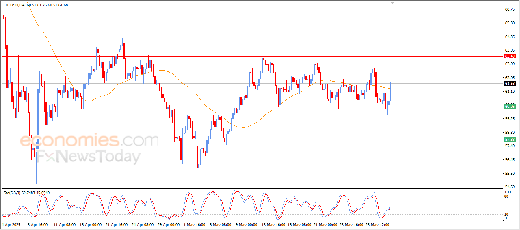The width and height of the screenshot is (520, 230).
Task: Click the 54.60 price axis label
Action: click(x=509, y=187)
